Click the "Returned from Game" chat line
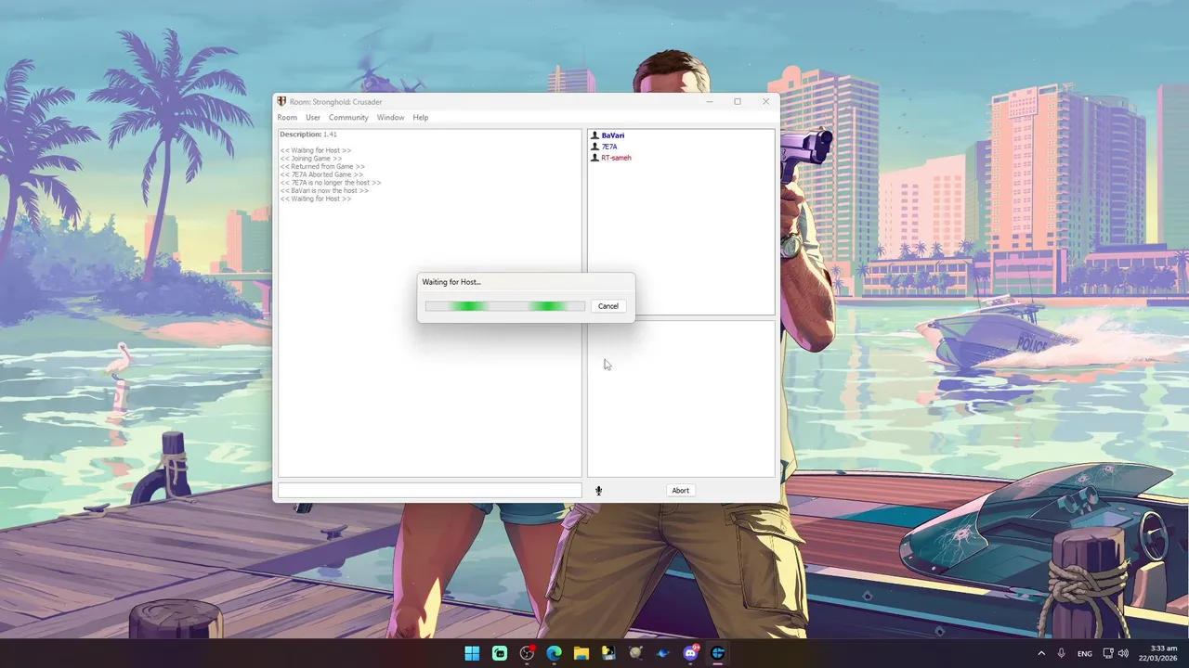1189x668 pixels. 322,167
